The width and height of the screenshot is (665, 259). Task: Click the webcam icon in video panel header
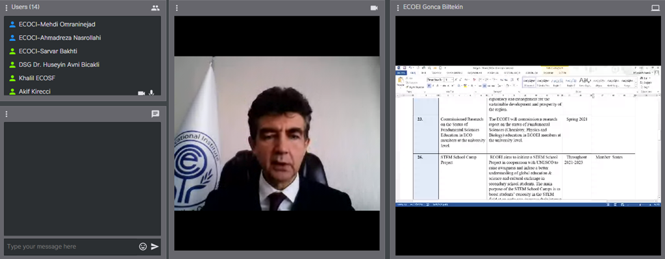373,8
